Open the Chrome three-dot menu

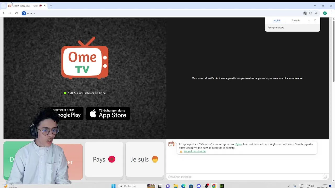coord(331,13)
